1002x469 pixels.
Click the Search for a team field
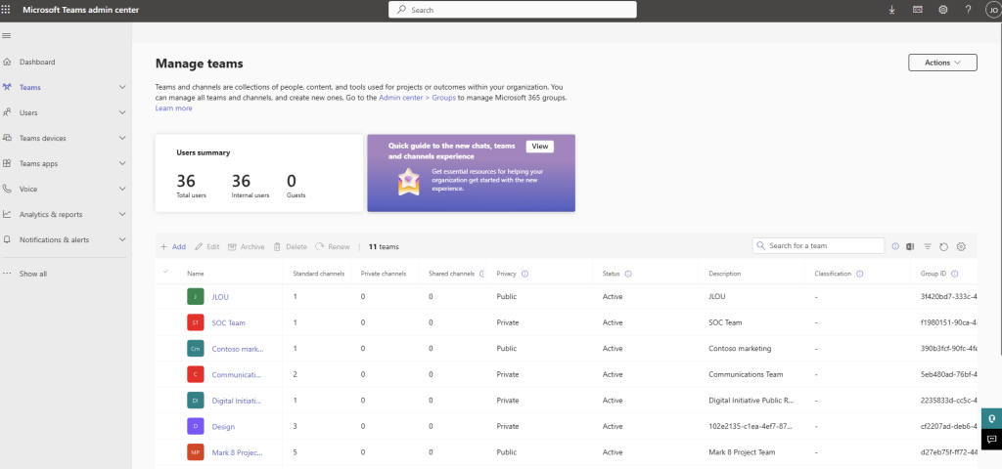click(819, 245)
